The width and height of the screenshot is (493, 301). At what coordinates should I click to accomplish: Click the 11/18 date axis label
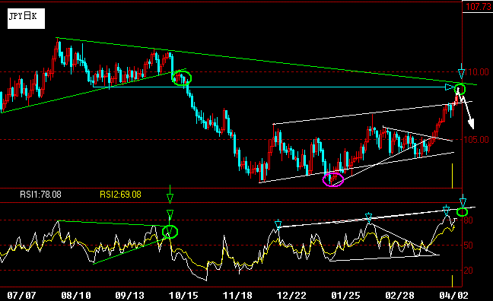point(237,296)
